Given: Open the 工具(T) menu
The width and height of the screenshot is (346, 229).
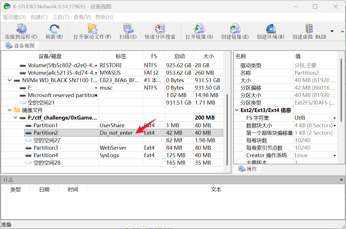Looking at the screenshot, I should pos(60,17).
